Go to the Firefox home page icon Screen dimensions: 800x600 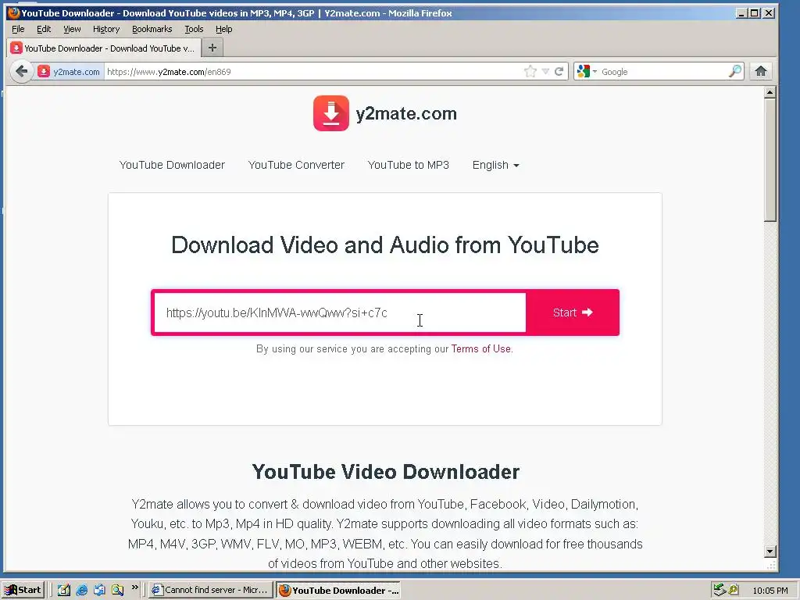[x=761, y=71]
